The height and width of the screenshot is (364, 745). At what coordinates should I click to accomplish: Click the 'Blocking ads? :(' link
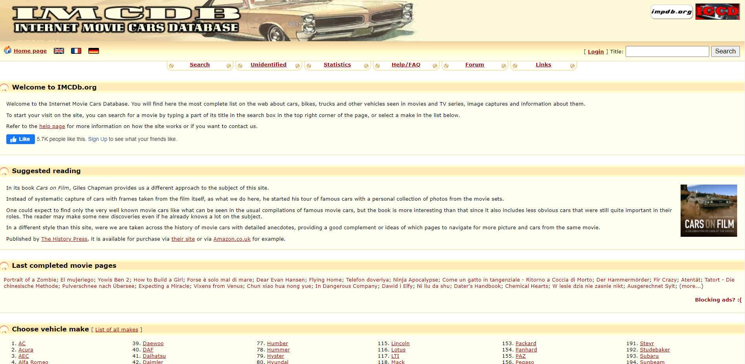click(x=718, y=300)
